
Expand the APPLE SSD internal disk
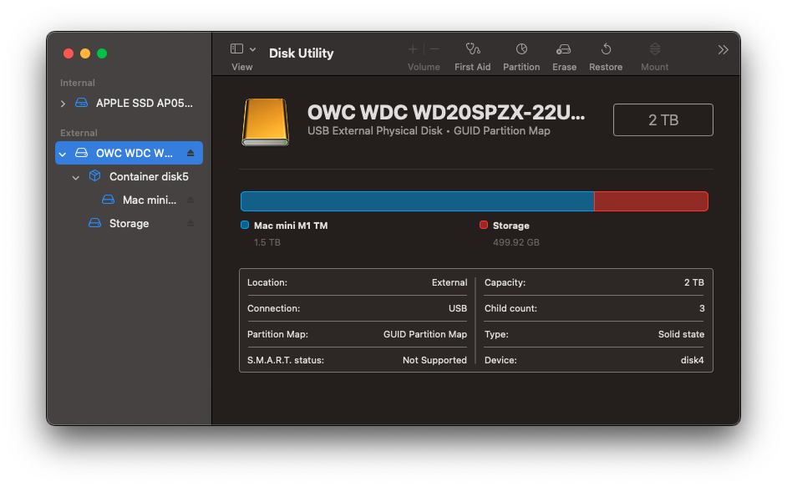coord(63,104)
